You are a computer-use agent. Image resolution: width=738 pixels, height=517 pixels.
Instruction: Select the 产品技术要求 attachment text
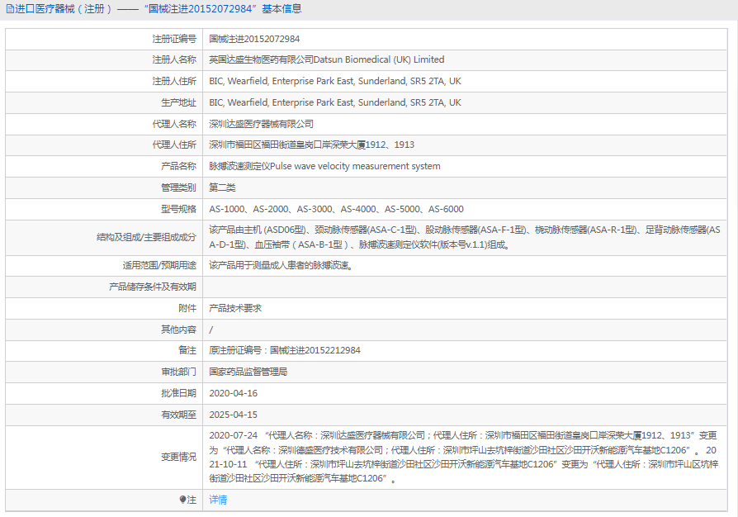click(235, 308)
